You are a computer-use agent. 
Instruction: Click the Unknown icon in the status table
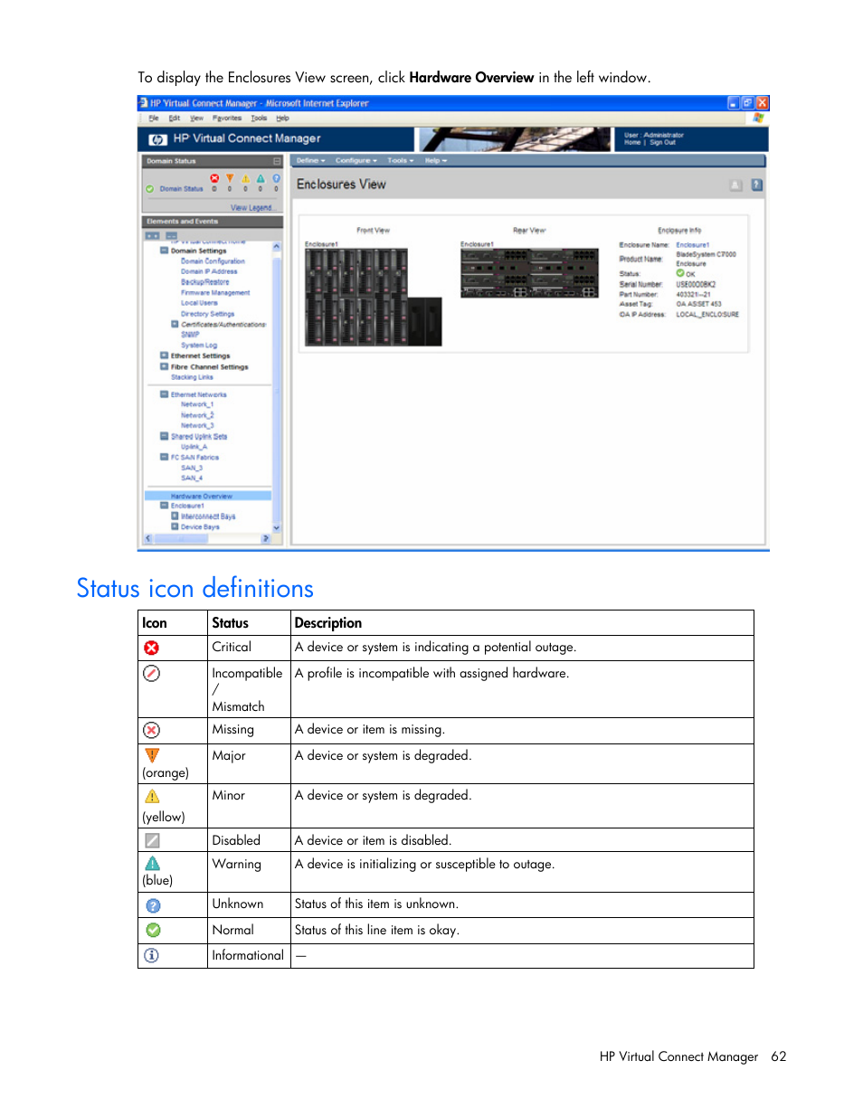[x=153, y=905]
